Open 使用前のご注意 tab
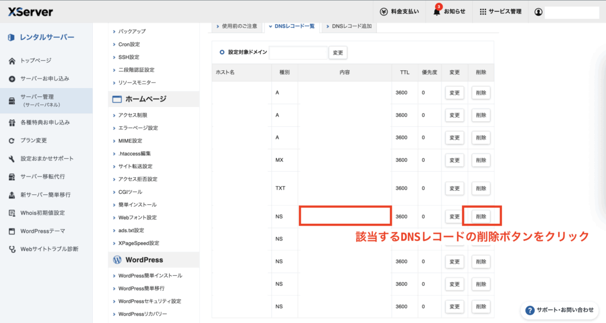The image size is (606, 323). (237, 26)
